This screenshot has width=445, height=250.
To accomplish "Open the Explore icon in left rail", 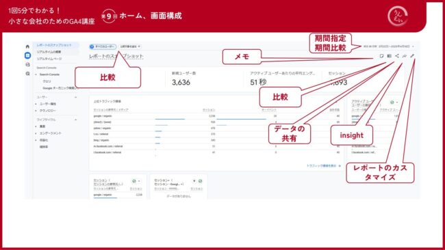I will 27,65.
